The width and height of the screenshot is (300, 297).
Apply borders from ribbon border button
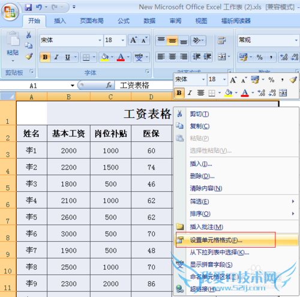tap(86, 58)
